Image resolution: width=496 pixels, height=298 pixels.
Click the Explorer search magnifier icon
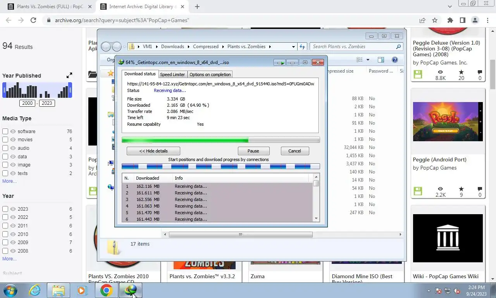(x=398, y=47)
